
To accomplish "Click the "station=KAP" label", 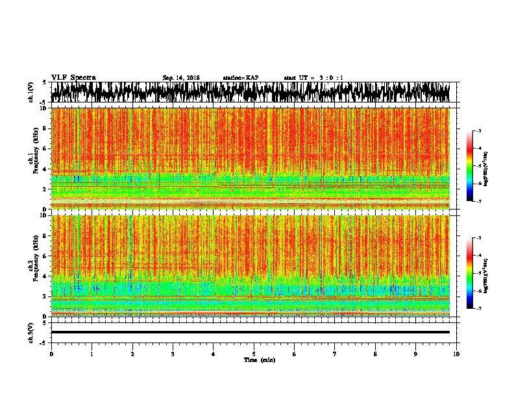I will click(x=241, y=78).
